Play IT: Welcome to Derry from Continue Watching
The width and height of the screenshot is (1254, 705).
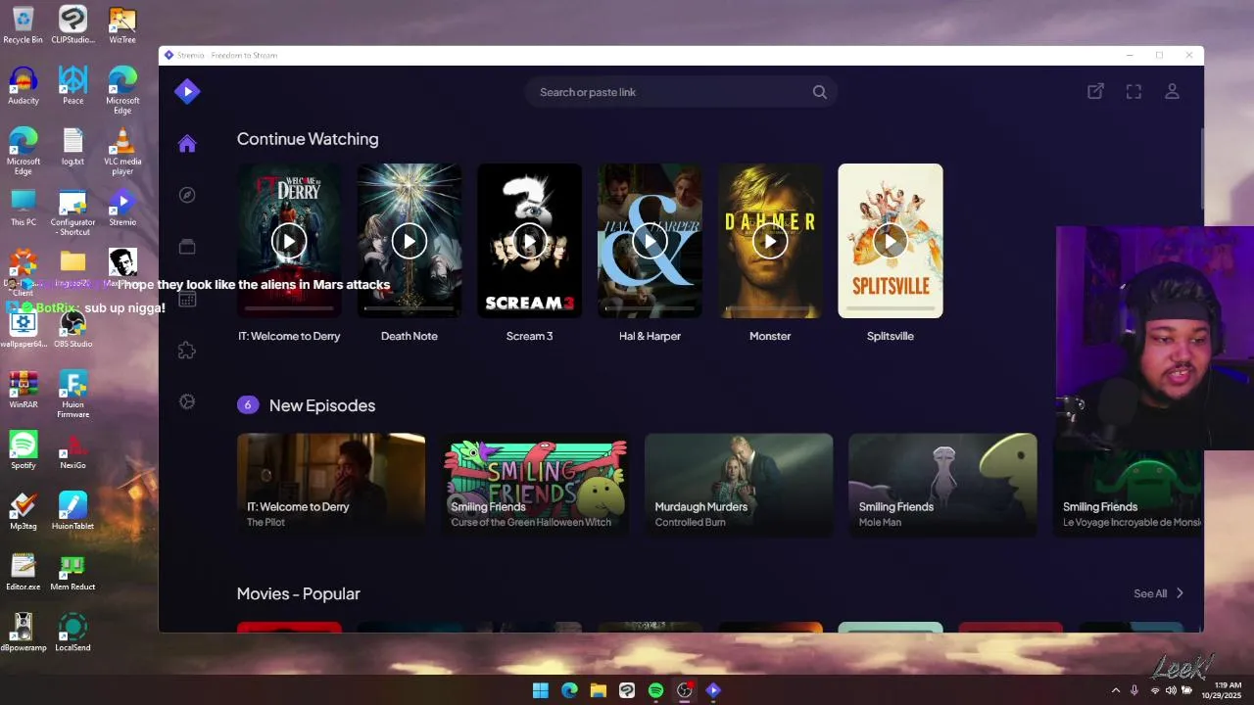[x=289, y=241]
